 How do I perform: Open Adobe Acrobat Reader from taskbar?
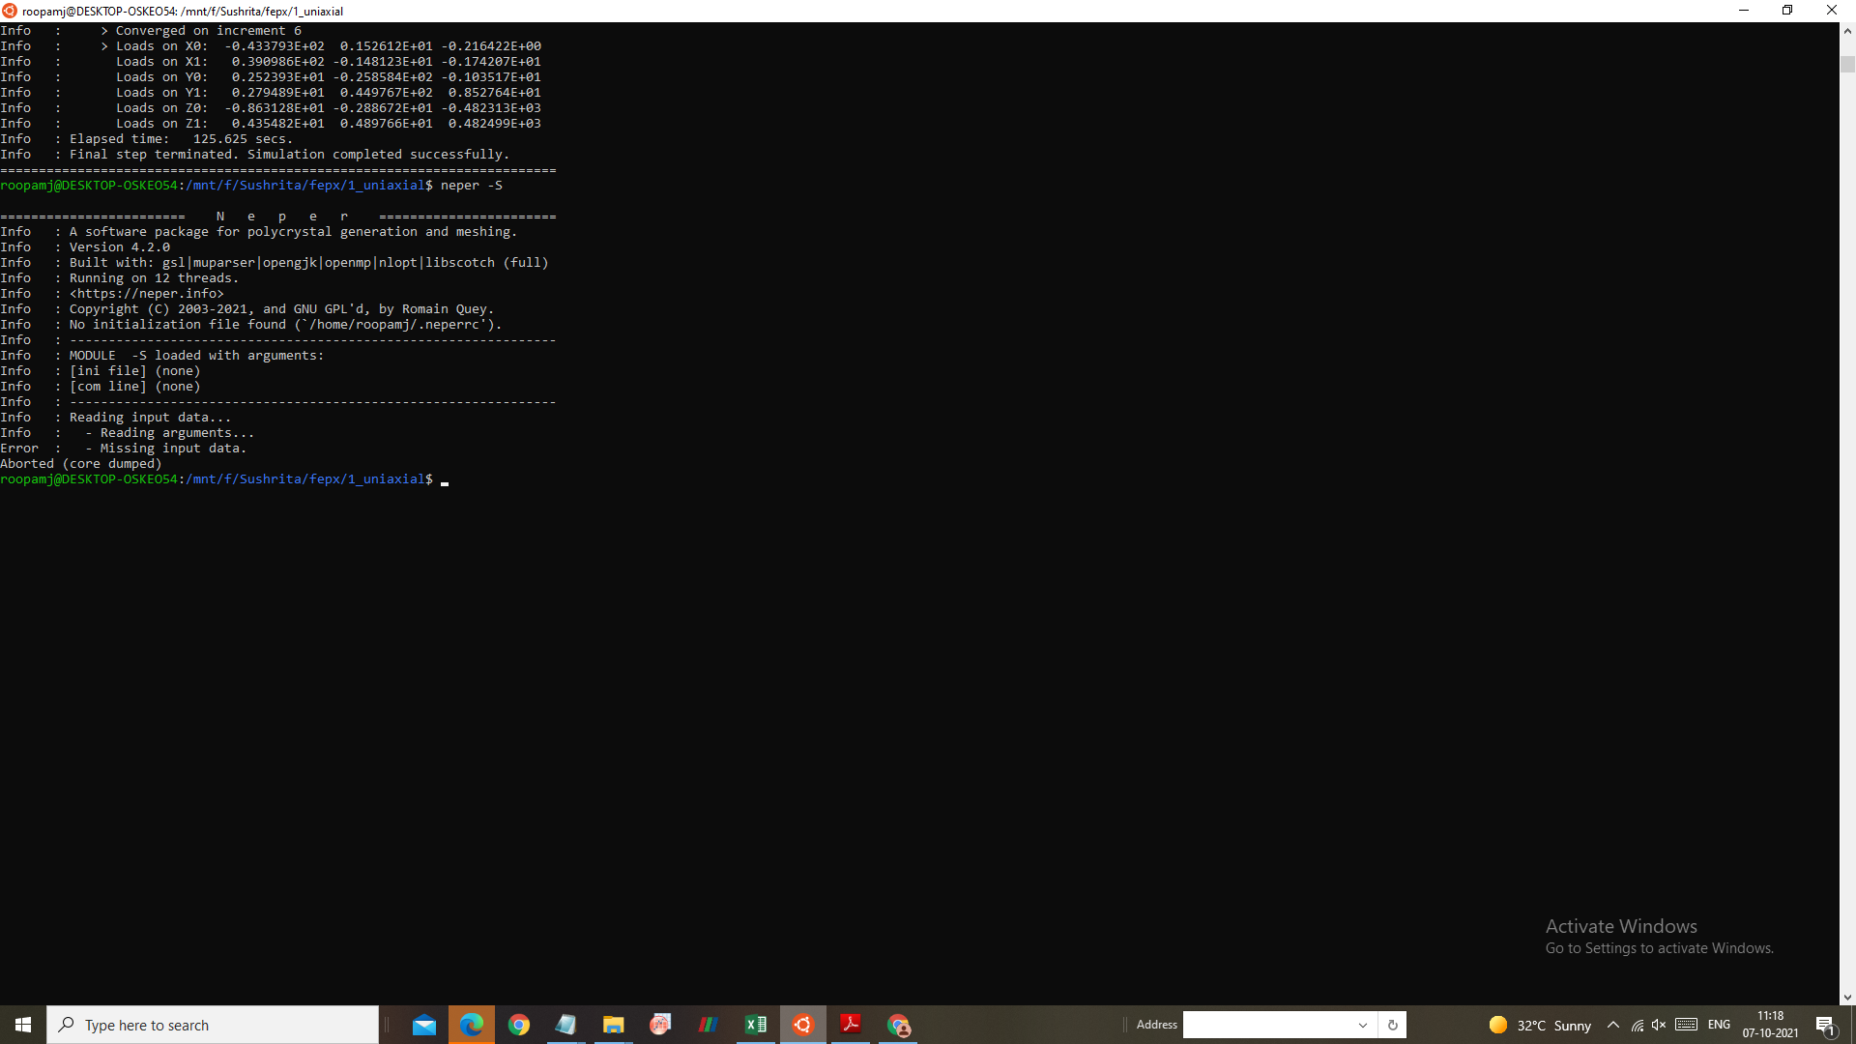[851, 1025]
